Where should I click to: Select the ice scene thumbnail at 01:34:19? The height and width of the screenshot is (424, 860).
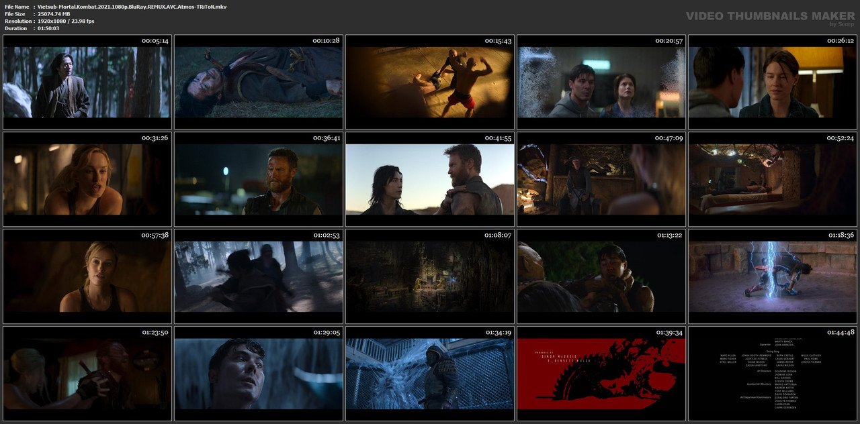430,374
